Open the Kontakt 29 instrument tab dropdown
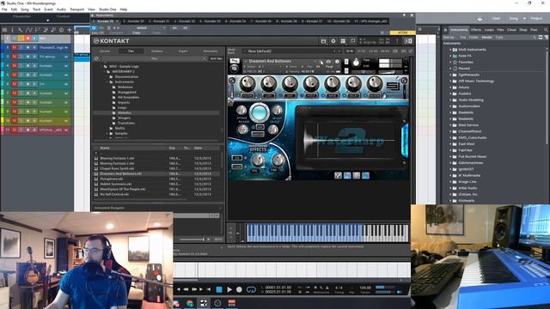This screenshot has height=309, width=550. pyautogui.click(x=117, y=21)
